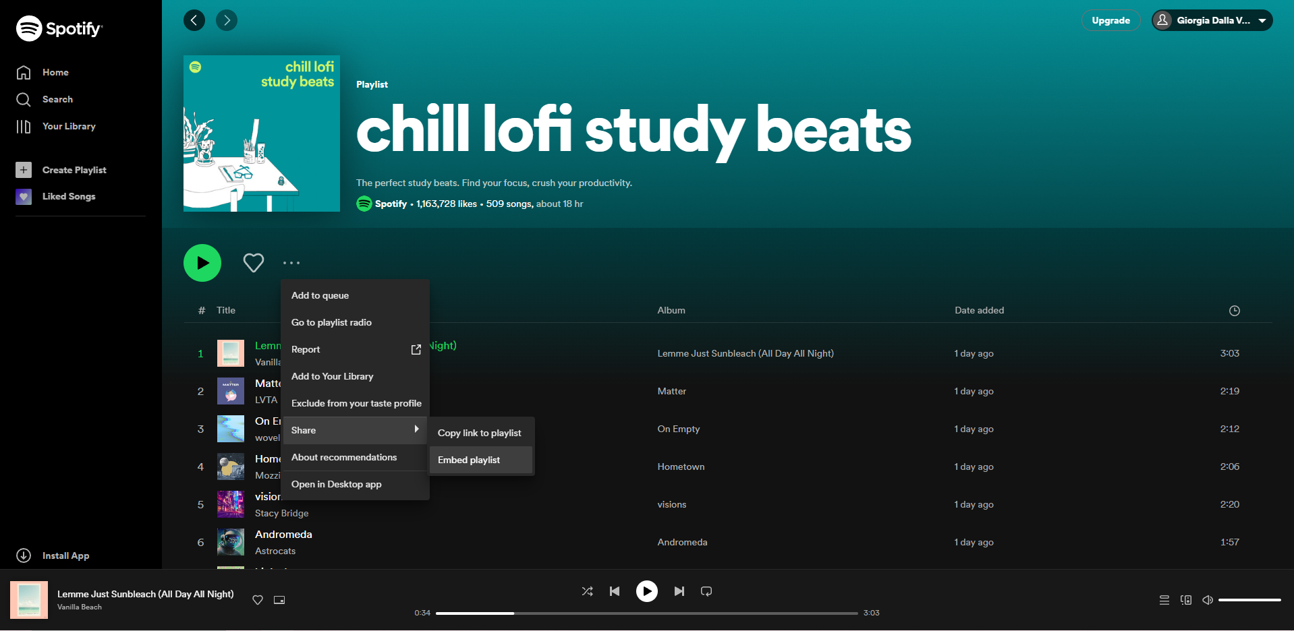Click the back navigation arrow

194,20
